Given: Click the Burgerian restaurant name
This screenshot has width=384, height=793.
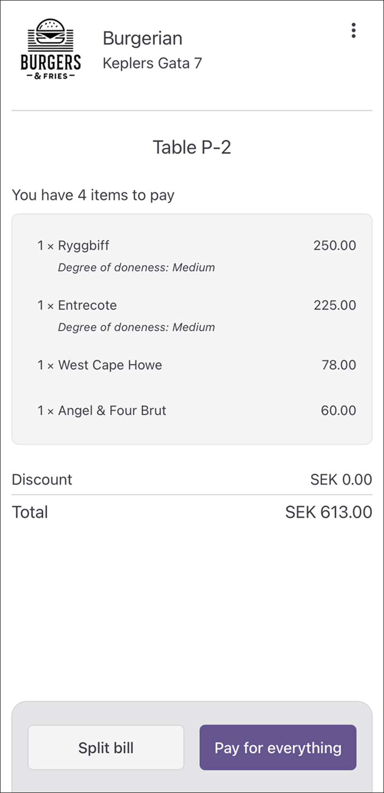Looking at the screenshot, I should click(142, 38).
